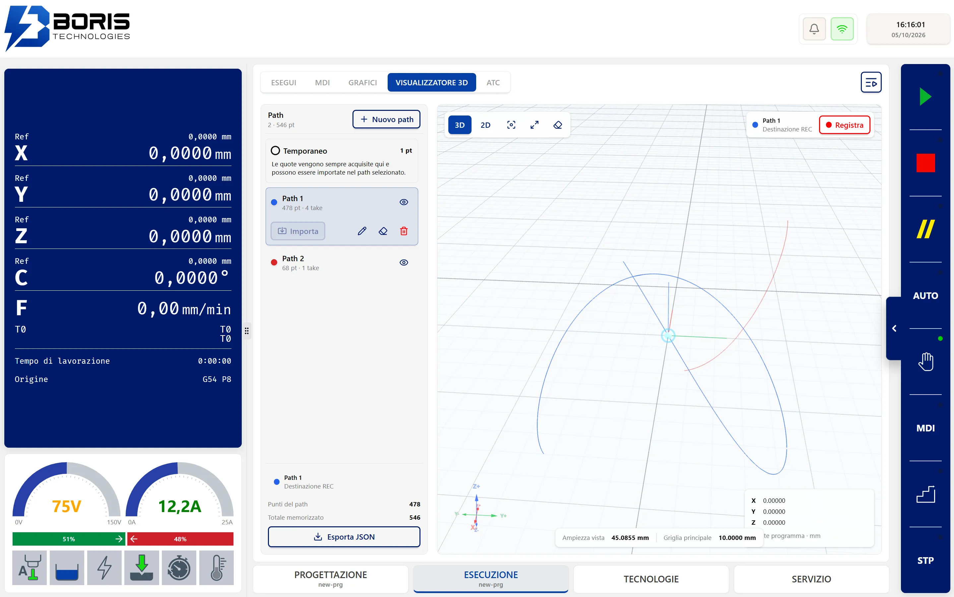The width and height of the screenshot is (954, 597).
Task: Open the ESEGUI tab
Action: 284,83
